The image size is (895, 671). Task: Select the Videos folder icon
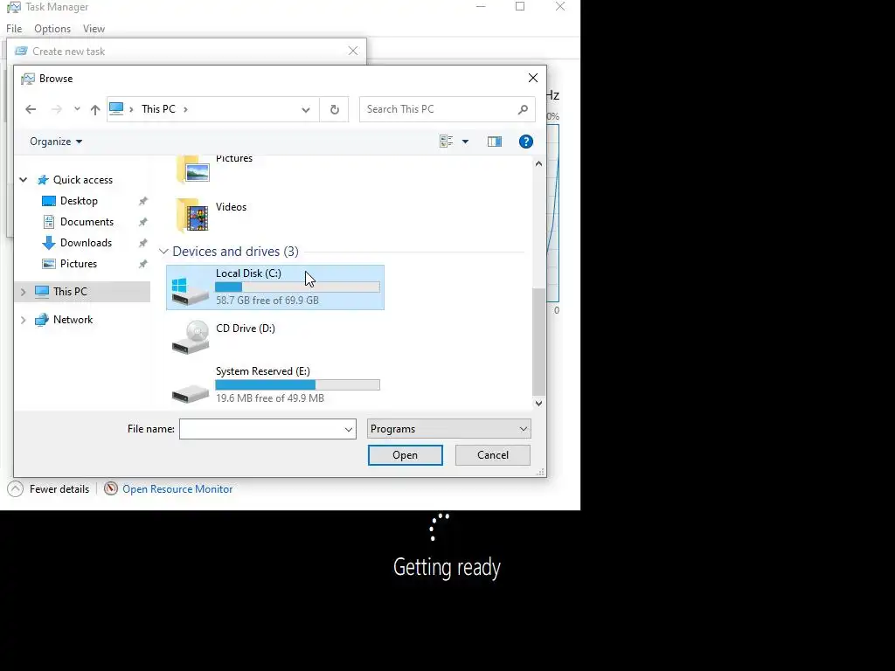click(192, 215)
